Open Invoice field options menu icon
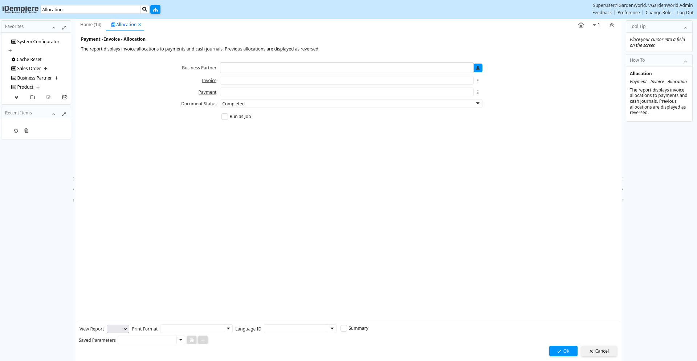The width and height of the screenshot is (697, 361). coord(478,81)
